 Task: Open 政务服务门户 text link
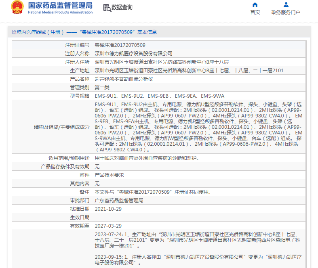pos(286,13)
